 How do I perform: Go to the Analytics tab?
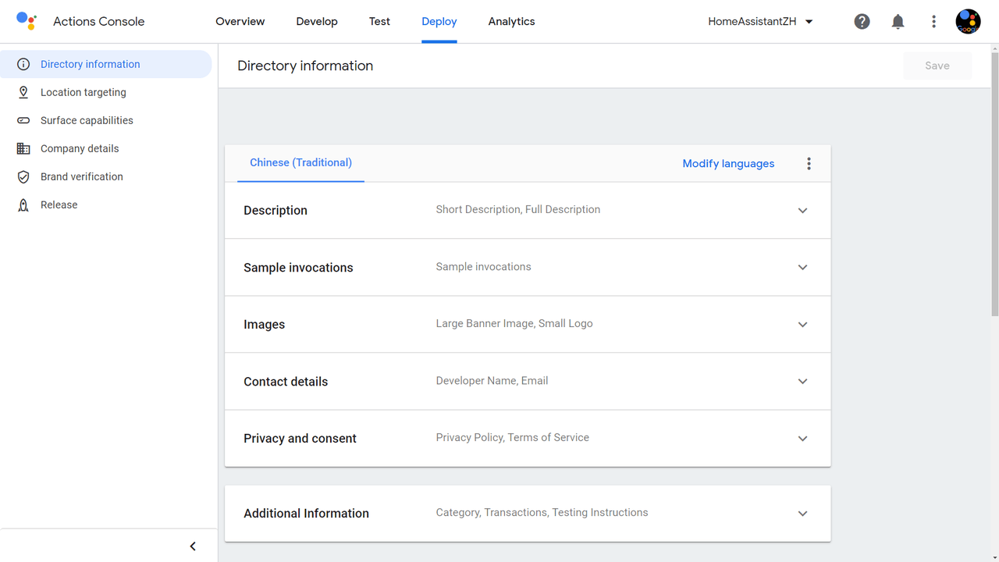tap(511, 22)
